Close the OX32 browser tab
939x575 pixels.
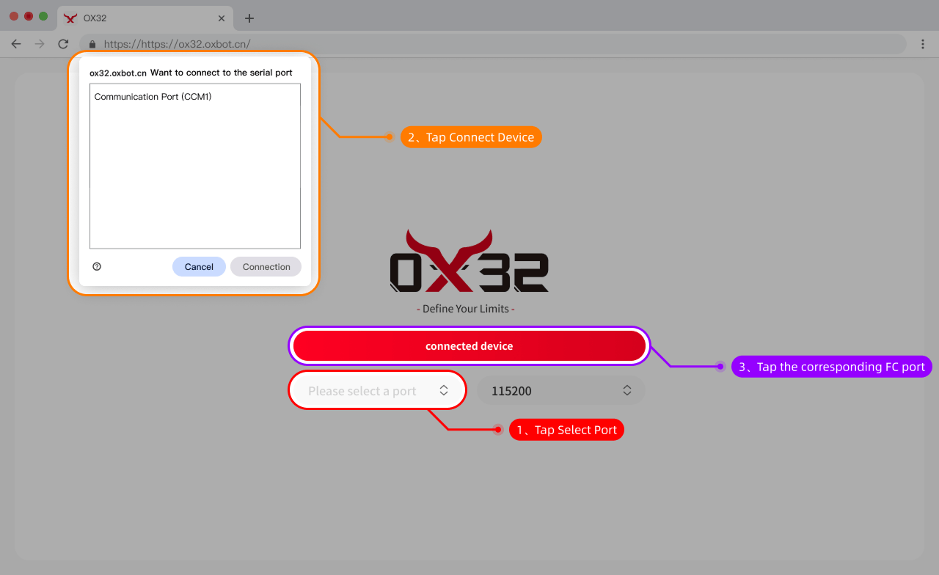point(222,18)
